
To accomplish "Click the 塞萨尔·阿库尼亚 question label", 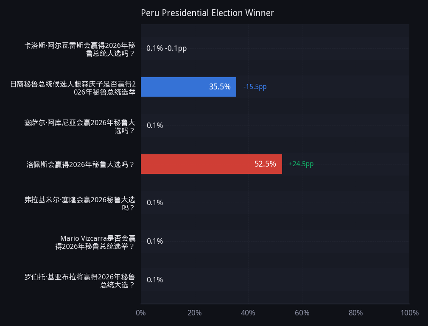I will [80, 127].
